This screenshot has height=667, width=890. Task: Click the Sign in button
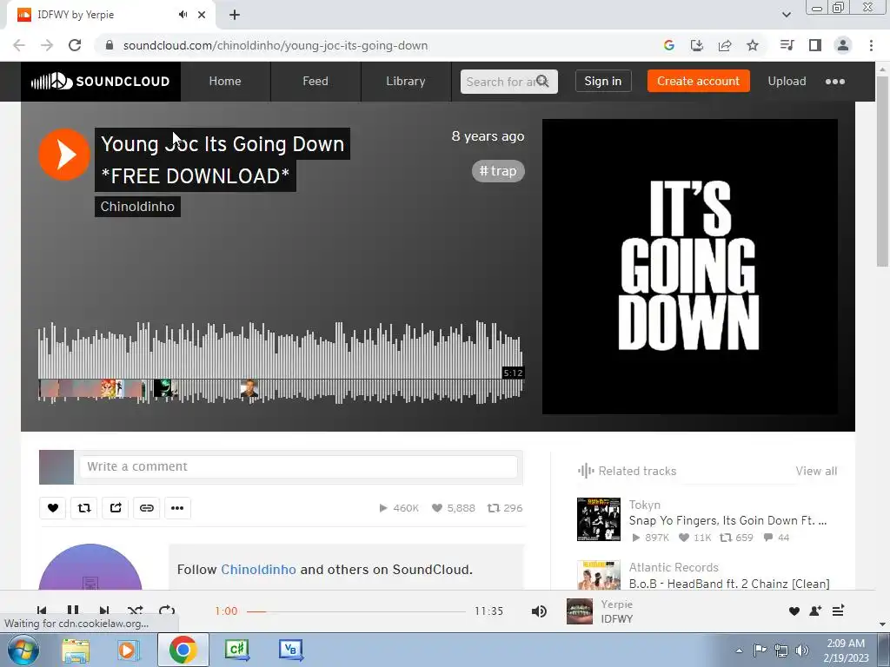pos(603,81)
